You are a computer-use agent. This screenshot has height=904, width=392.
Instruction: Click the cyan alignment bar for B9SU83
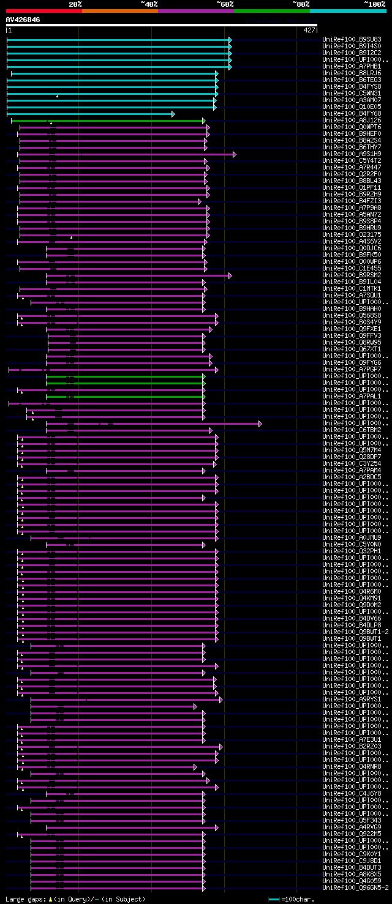119,40
